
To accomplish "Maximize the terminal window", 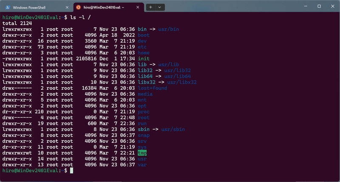I will coord(319,6).
